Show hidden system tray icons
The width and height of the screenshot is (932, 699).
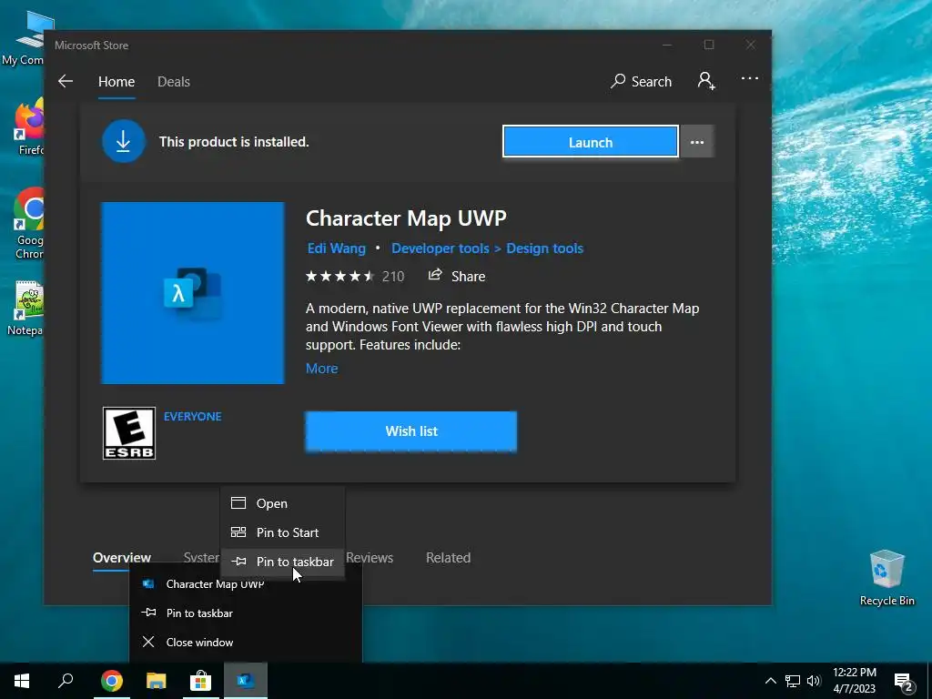(x=770, y=681)
